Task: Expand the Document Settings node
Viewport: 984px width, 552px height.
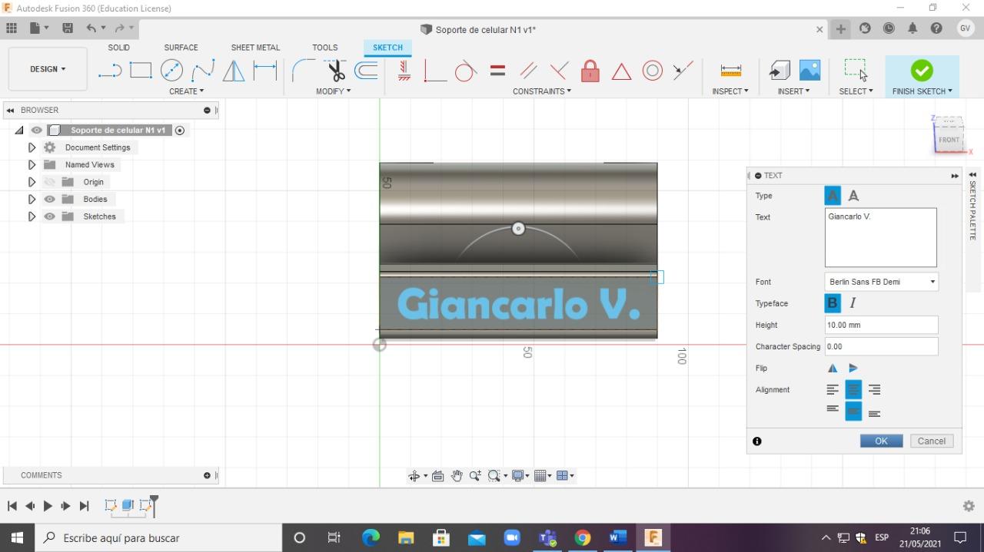Action: pos(32,147)
